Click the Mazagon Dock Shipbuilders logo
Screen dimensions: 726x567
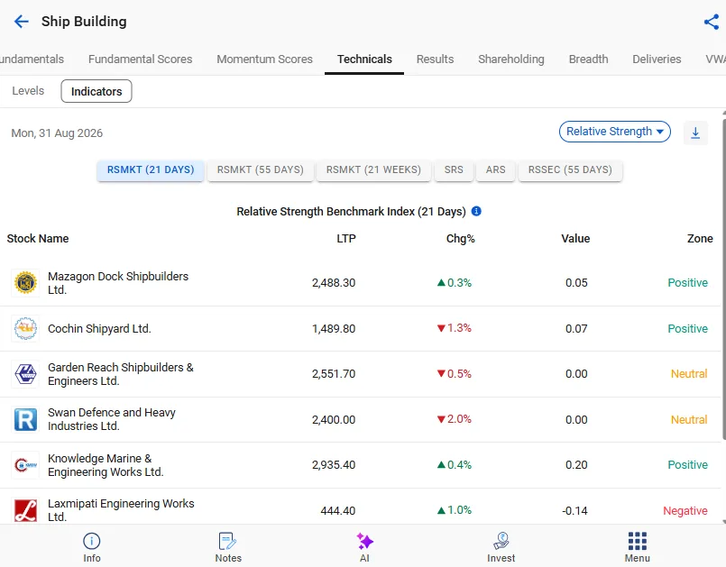click(25, 283)
